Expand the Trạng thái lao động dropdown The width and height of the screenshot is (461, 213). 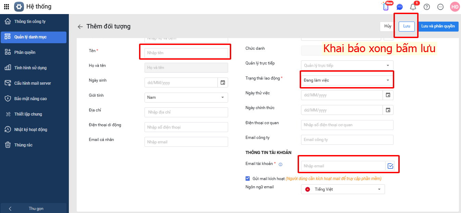coord(347,80)
